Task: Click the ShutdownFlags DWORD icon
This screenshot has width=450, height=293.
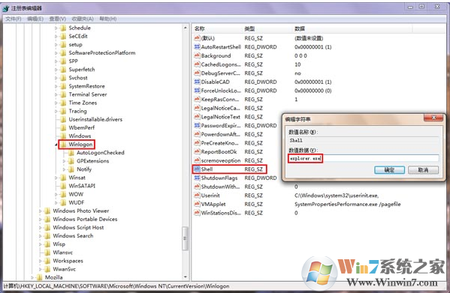Action: (x=197, y=178)
